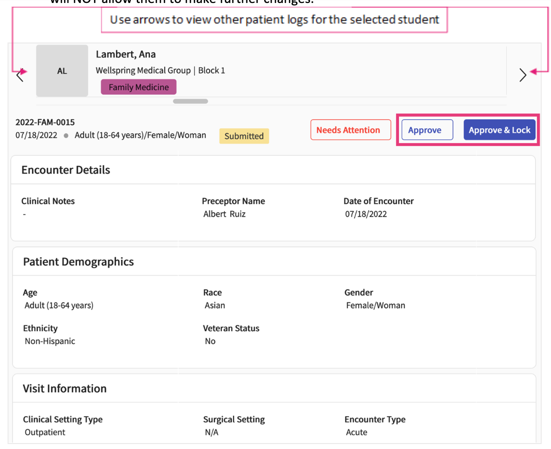Screen dimensions: 551x449
Task: Click the Date of Encounter value
Action: 366,214
